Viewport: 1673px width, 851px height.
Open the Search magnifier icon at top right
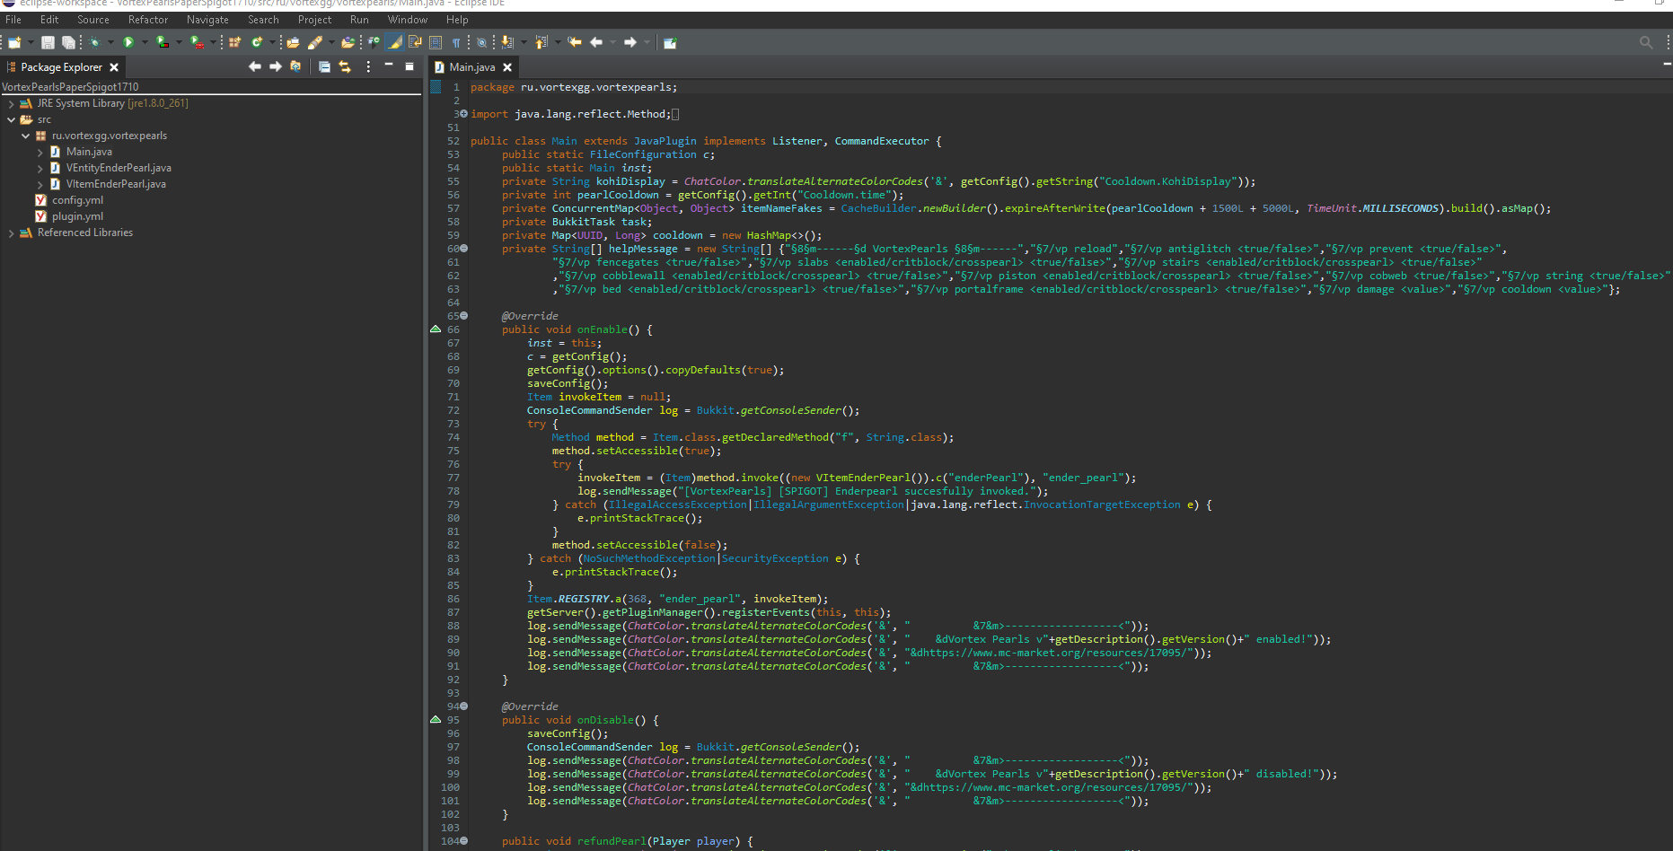coord(1645,42)
